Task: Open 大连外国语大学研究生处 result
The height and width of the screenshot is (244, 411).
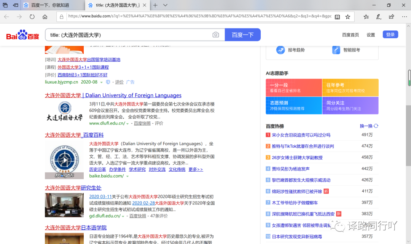Action: (x=73, y=188)
